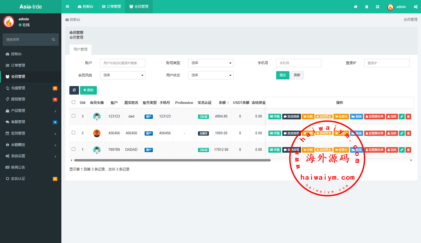
Task: Open 新闻公告 in sidebar
Action: point(31,167)
